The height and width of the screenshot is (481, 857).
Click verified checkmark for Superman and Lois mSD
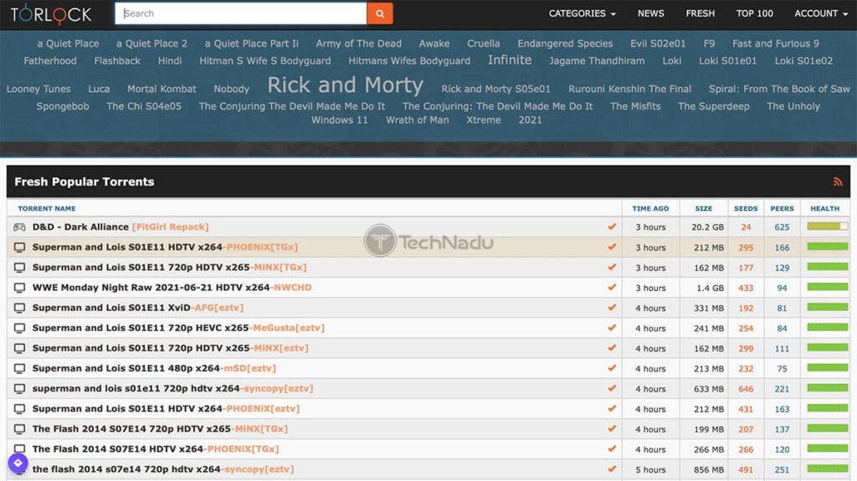pos(612,368)
